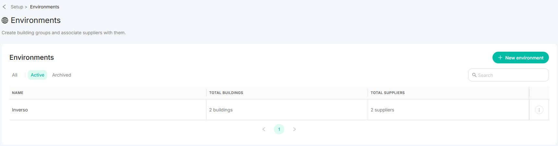Show the Archived environments tab
The height and width of the screenshot is (146, 558).
click(62, 75)
